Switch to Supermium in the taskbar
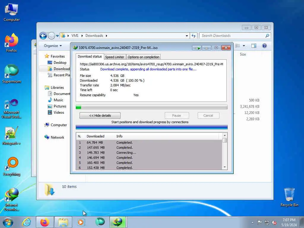 [100, 222]
